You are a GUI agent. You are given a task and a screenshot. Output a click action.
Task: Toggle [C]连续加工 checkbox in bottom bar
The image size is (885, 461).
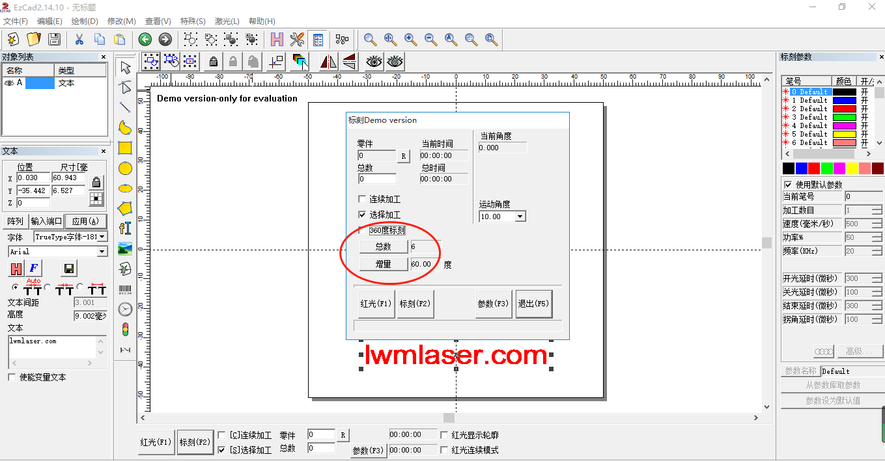point(221,435)
